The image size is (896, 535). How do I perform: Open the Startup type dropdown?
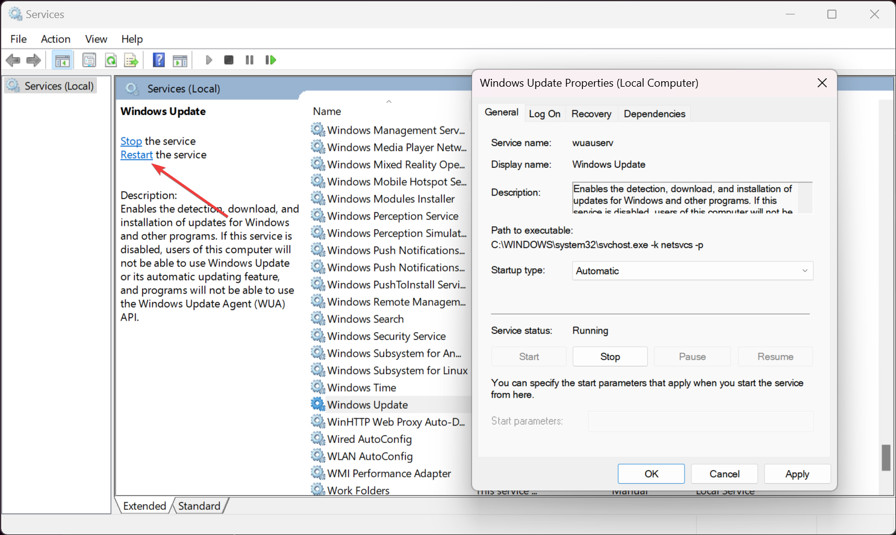point(692,271)
